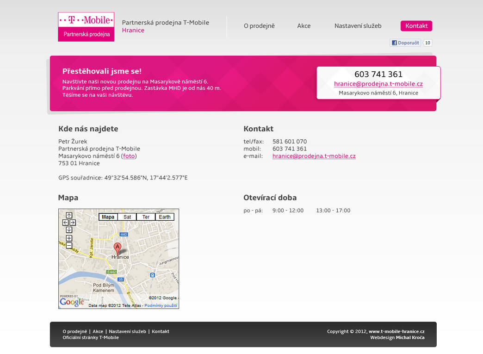483x354 pixels.
Task: Click the Google logo on the map
Action: tap(71, 302)
